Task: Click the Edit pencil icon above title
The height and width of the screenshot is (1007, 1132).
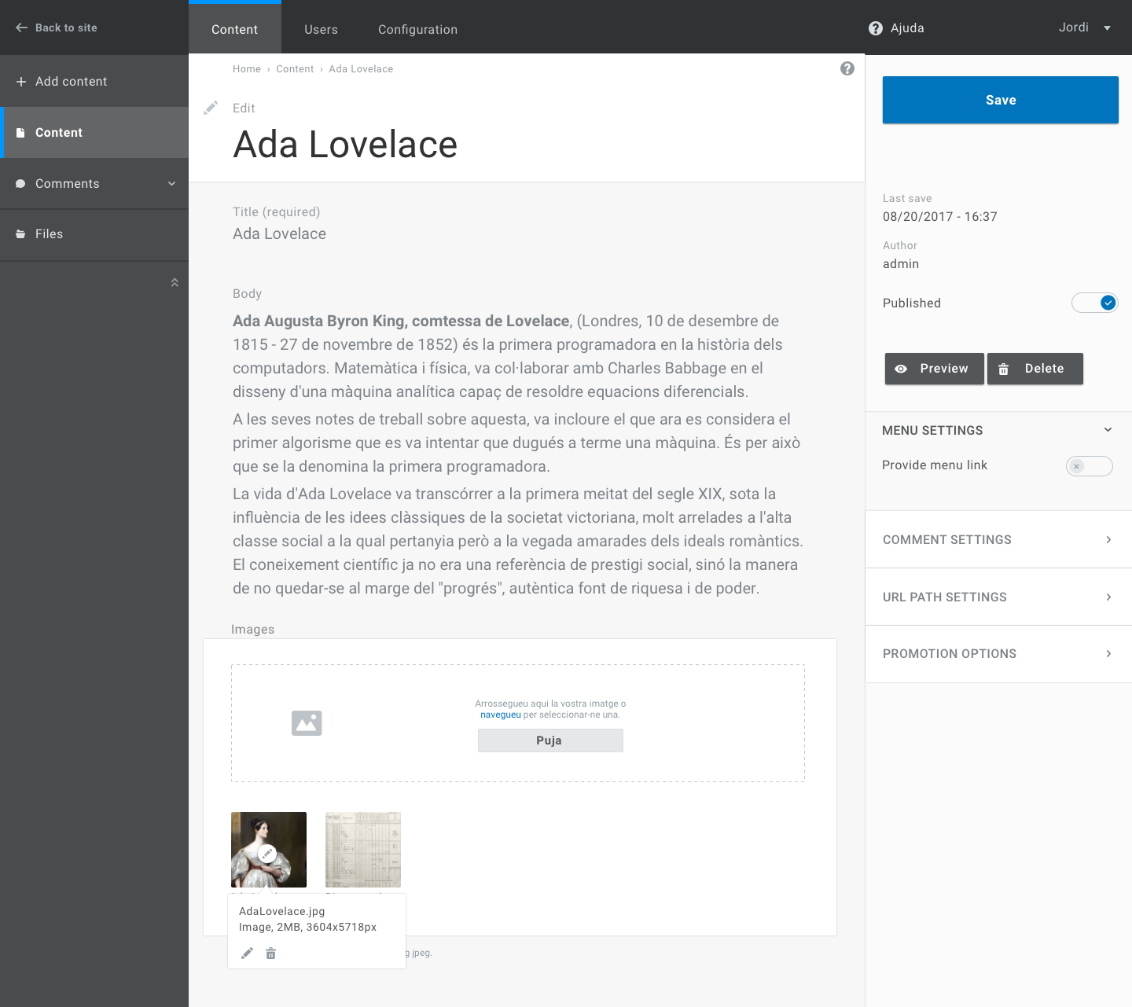Action: point(210,107)
